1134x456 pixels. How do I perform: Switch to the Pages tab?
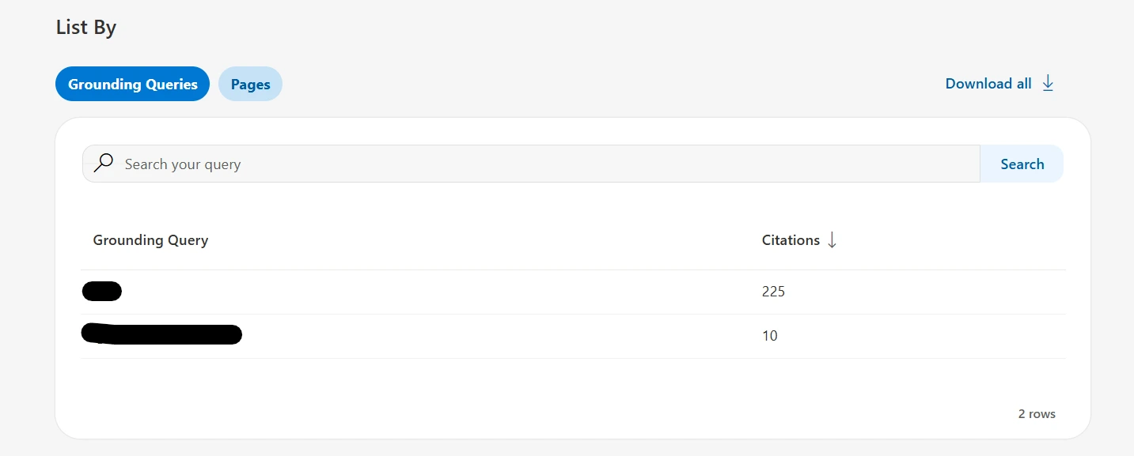coord(250,85)
